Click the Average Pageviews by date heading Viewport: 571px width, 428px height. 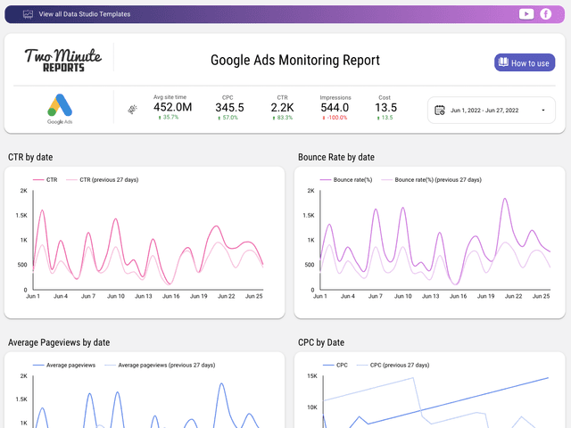coord(59,342)
